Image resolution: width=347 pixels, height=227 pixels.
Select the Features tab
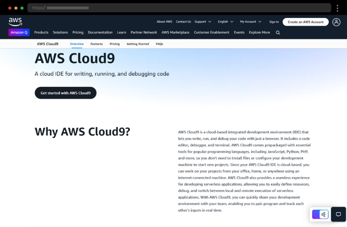[97, 44]
